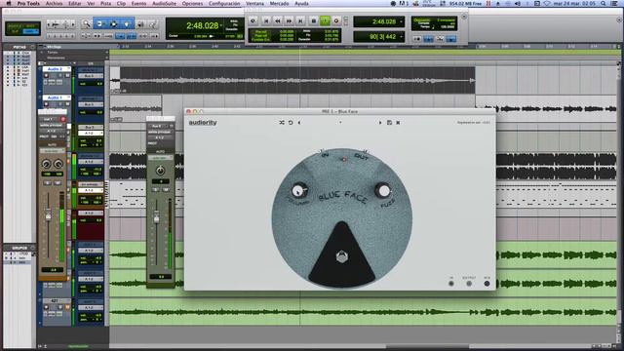The width and height of the screenshot is (624, 351).
Task: Click red record button in brown floating mixer
Action: (63, 119)
